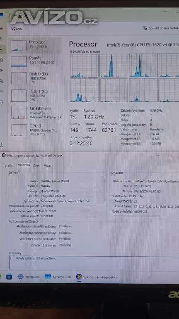This screenshot has width=179, height=319.
Task: Click the utilization value 1%
Action: tap(73, 117)
